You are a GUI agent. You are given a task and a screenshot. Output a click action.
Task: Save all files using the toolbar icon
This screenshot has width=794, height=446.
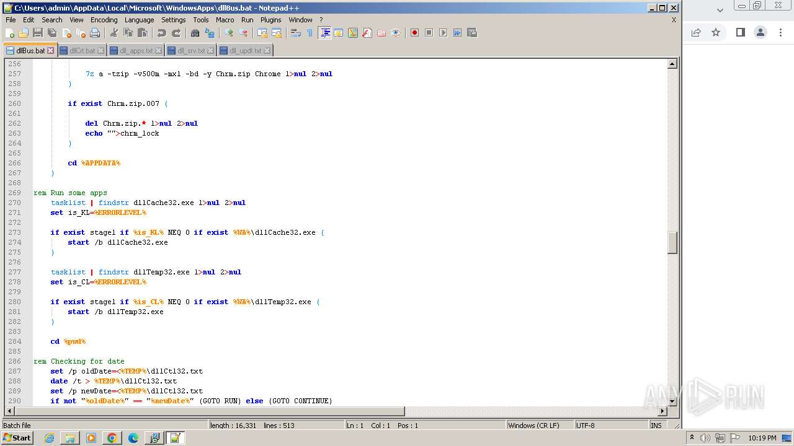pyautogui.click(x=52, y=33)
